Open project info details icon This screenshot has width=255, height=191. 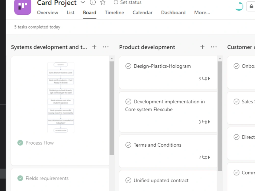(93, 3)
